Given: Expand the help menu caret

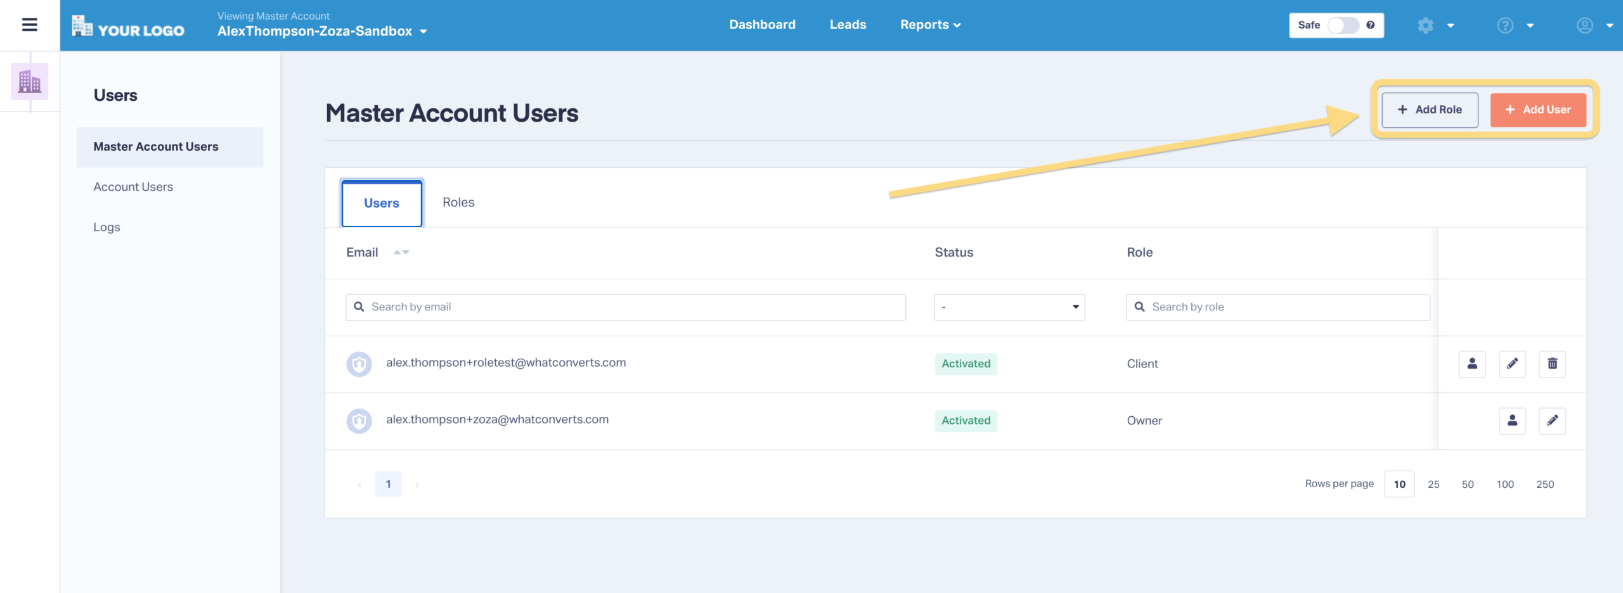Looking at the screenshot, I should (1530, 26).
